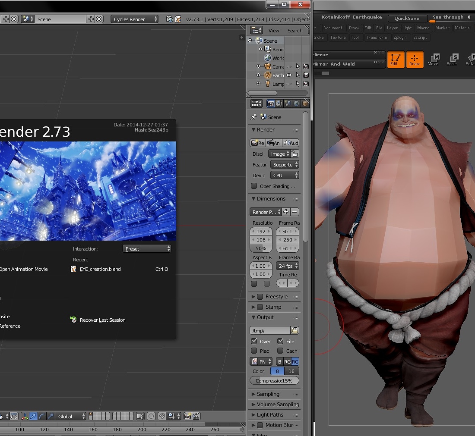Viewport: 475px width, 436px height.
Task: Switch to the Render properties camera tab
Action: [270, 104]
